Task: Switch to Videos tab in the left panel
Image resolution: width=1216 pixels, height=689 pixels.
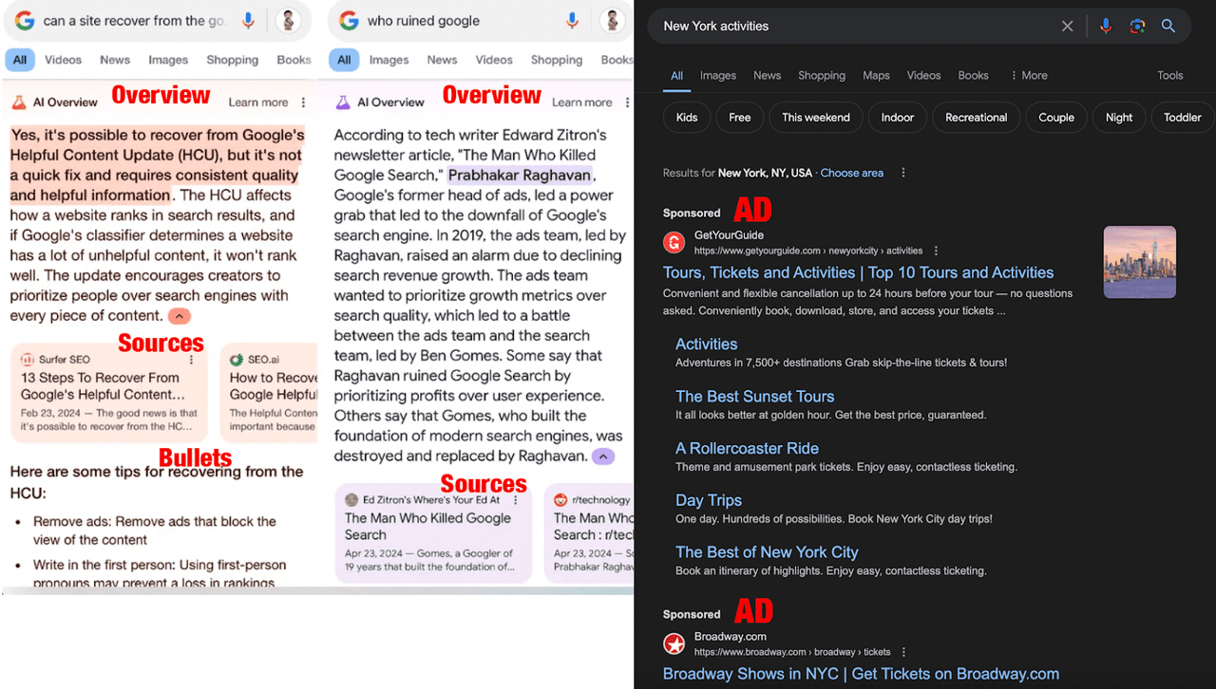Action: [64, 60]
